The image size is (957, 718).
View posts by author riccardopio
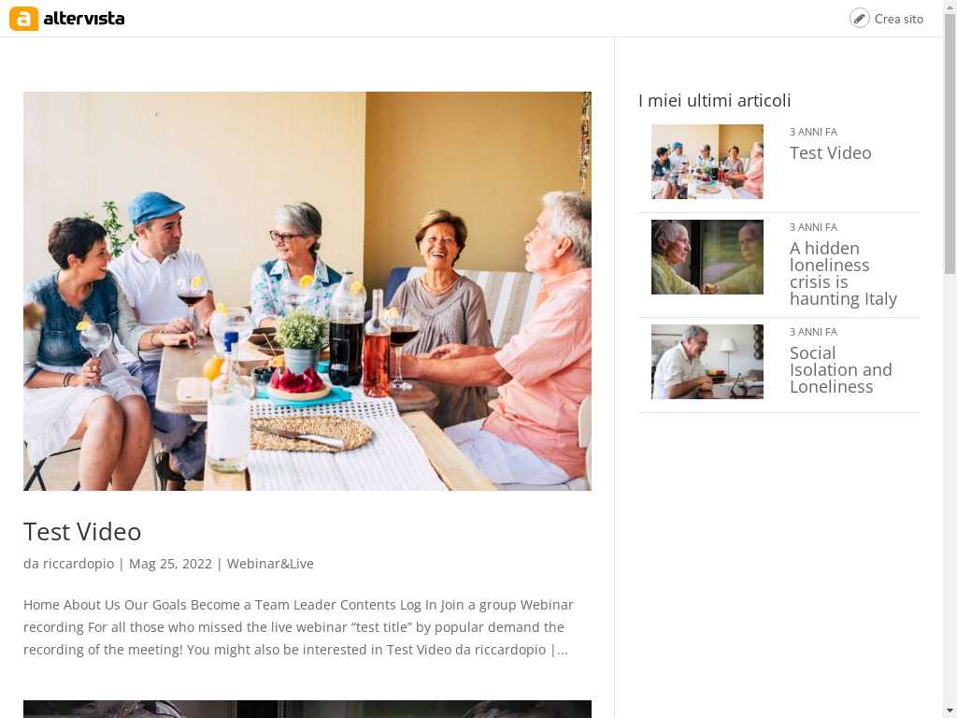79,564
